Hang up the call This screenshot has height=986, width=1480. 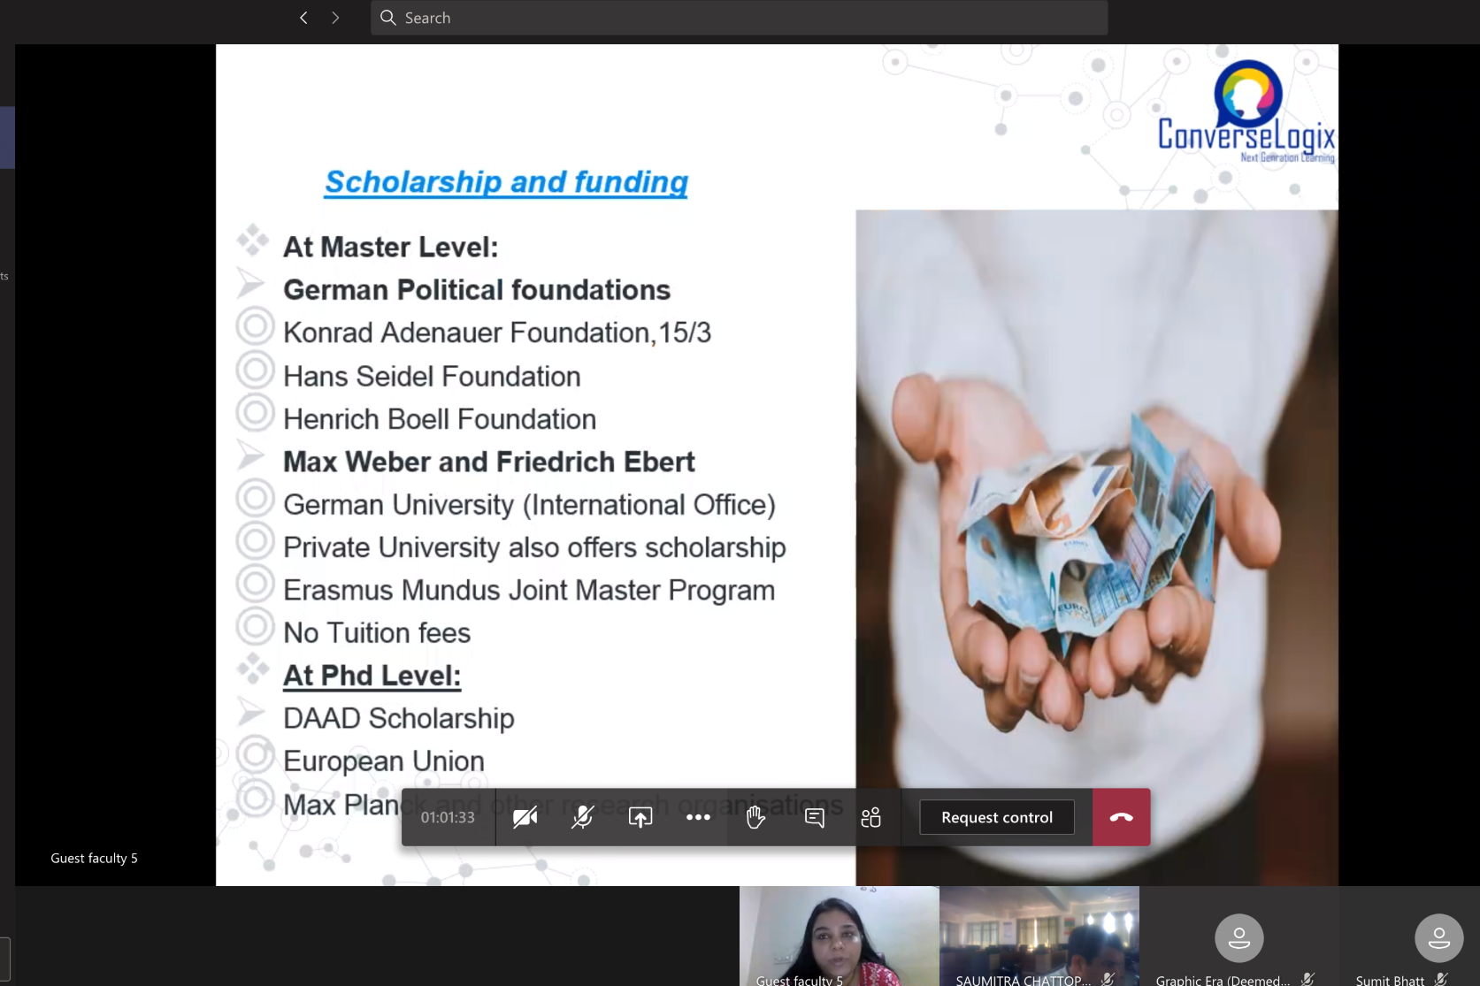point(1121,817)
